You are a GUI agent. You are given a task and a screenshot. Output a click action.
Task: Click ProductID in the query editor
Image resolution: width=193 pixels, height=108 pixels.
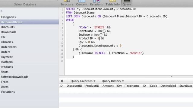[86, 38]
